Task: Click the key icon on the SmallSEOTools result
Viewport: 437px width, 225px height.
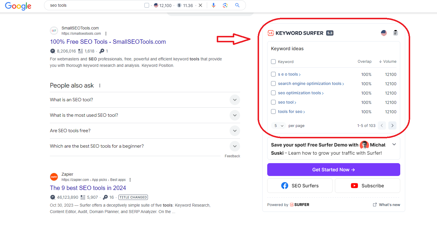Action: click(x=102, y=51)
